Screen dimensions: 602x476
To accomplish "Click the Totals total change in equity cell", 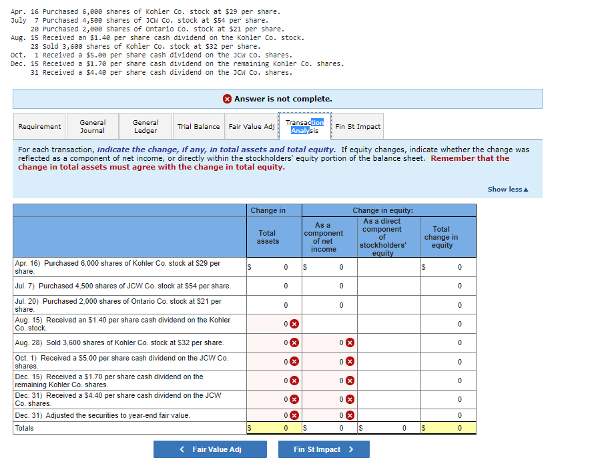I will pyautogui.click(x=448, y=428).
